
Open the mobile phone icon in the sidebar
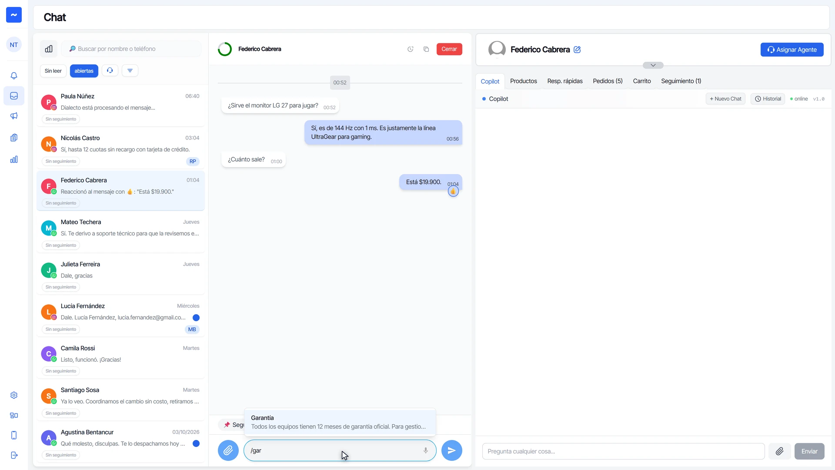click(14, 435)
